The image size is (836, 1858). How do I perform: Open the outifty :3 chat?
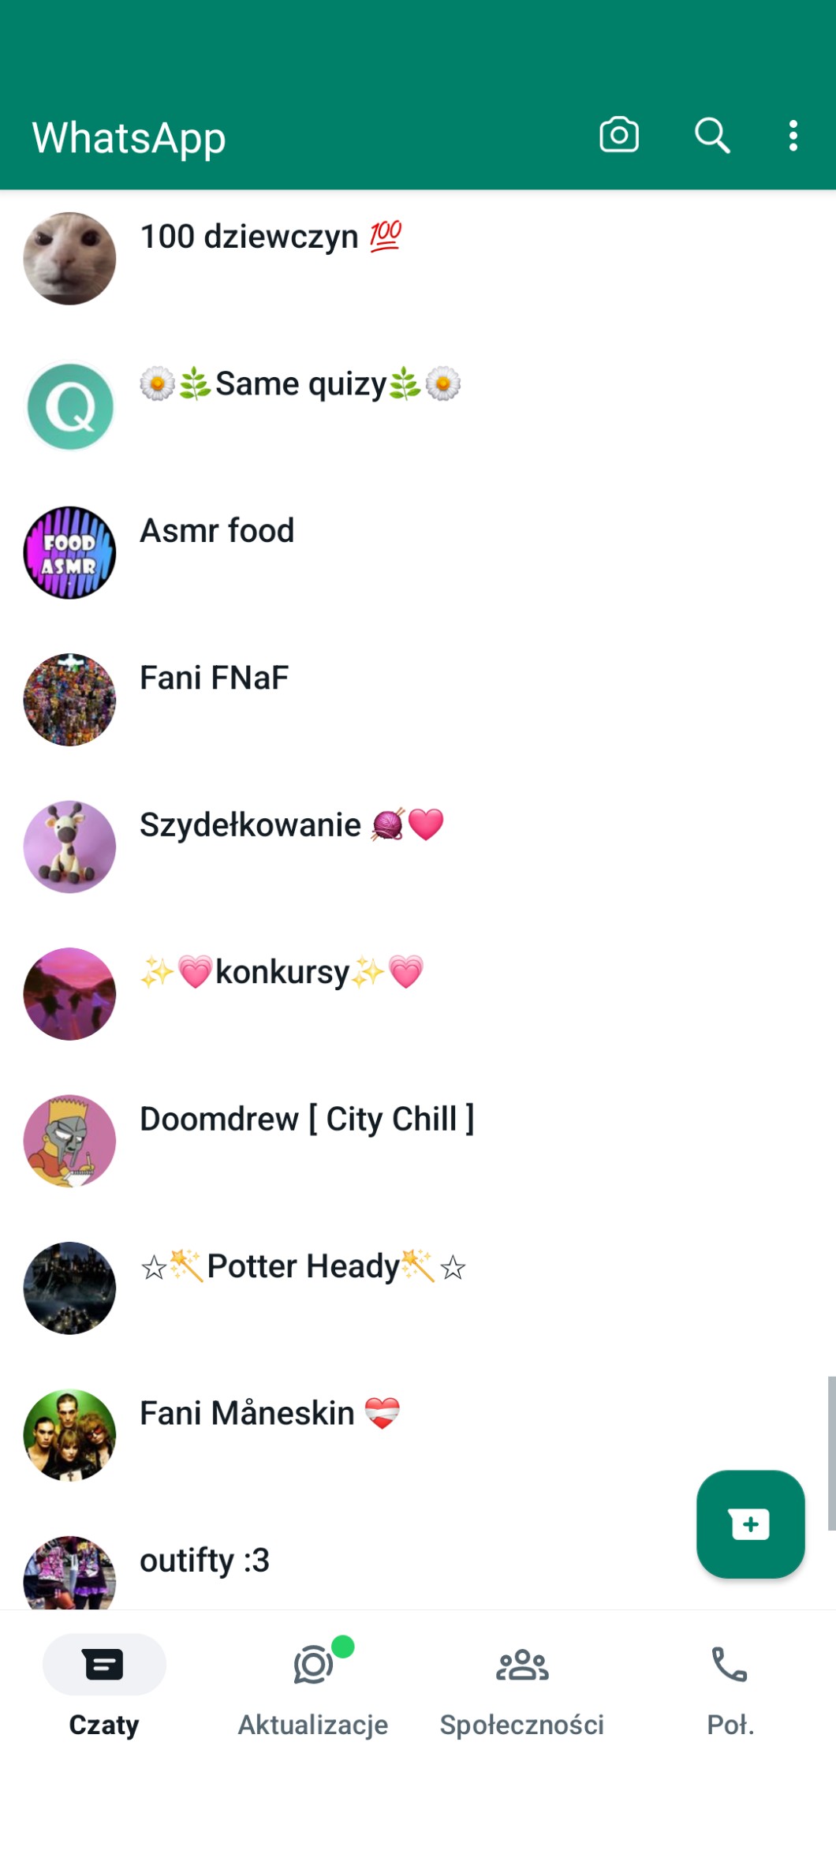[418, 1570]
